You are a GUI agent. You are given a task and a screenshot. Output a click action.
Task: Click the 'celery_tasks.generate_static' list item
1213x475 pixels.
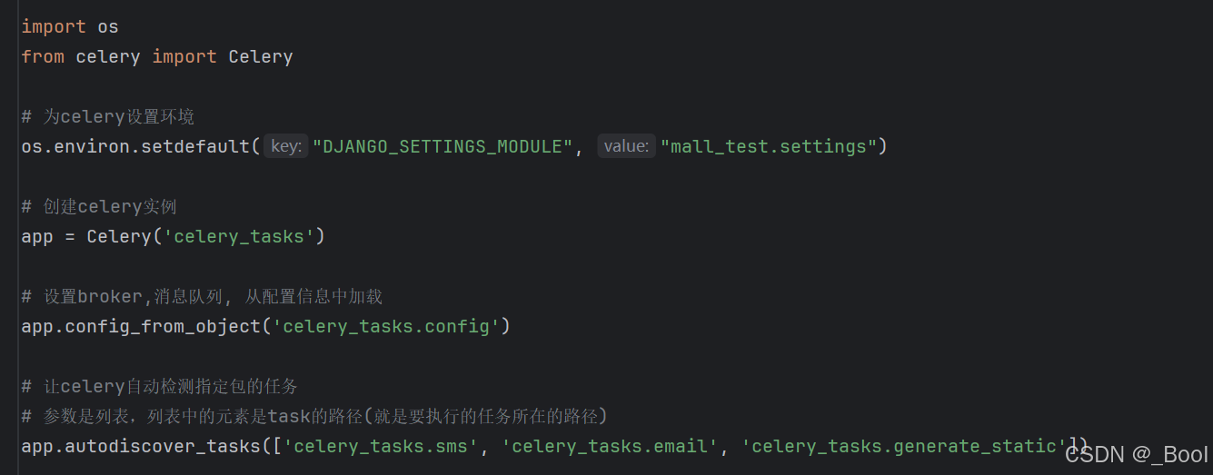(x=903, y=446)
